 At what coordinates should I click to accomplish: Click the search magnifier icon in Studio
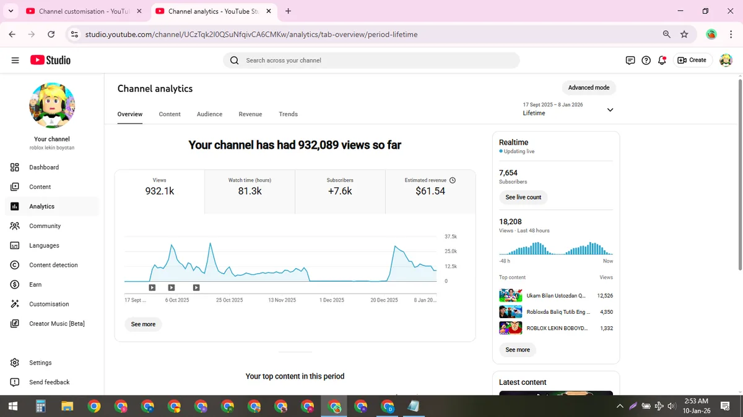(x=234, y=61)
